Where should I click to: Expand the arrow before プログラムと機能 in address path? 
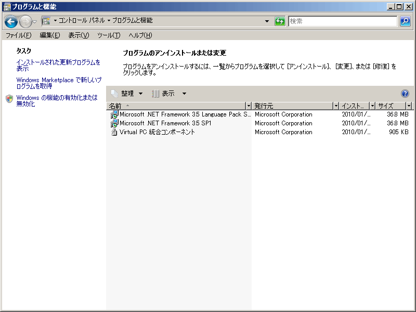tap(109, 20)
